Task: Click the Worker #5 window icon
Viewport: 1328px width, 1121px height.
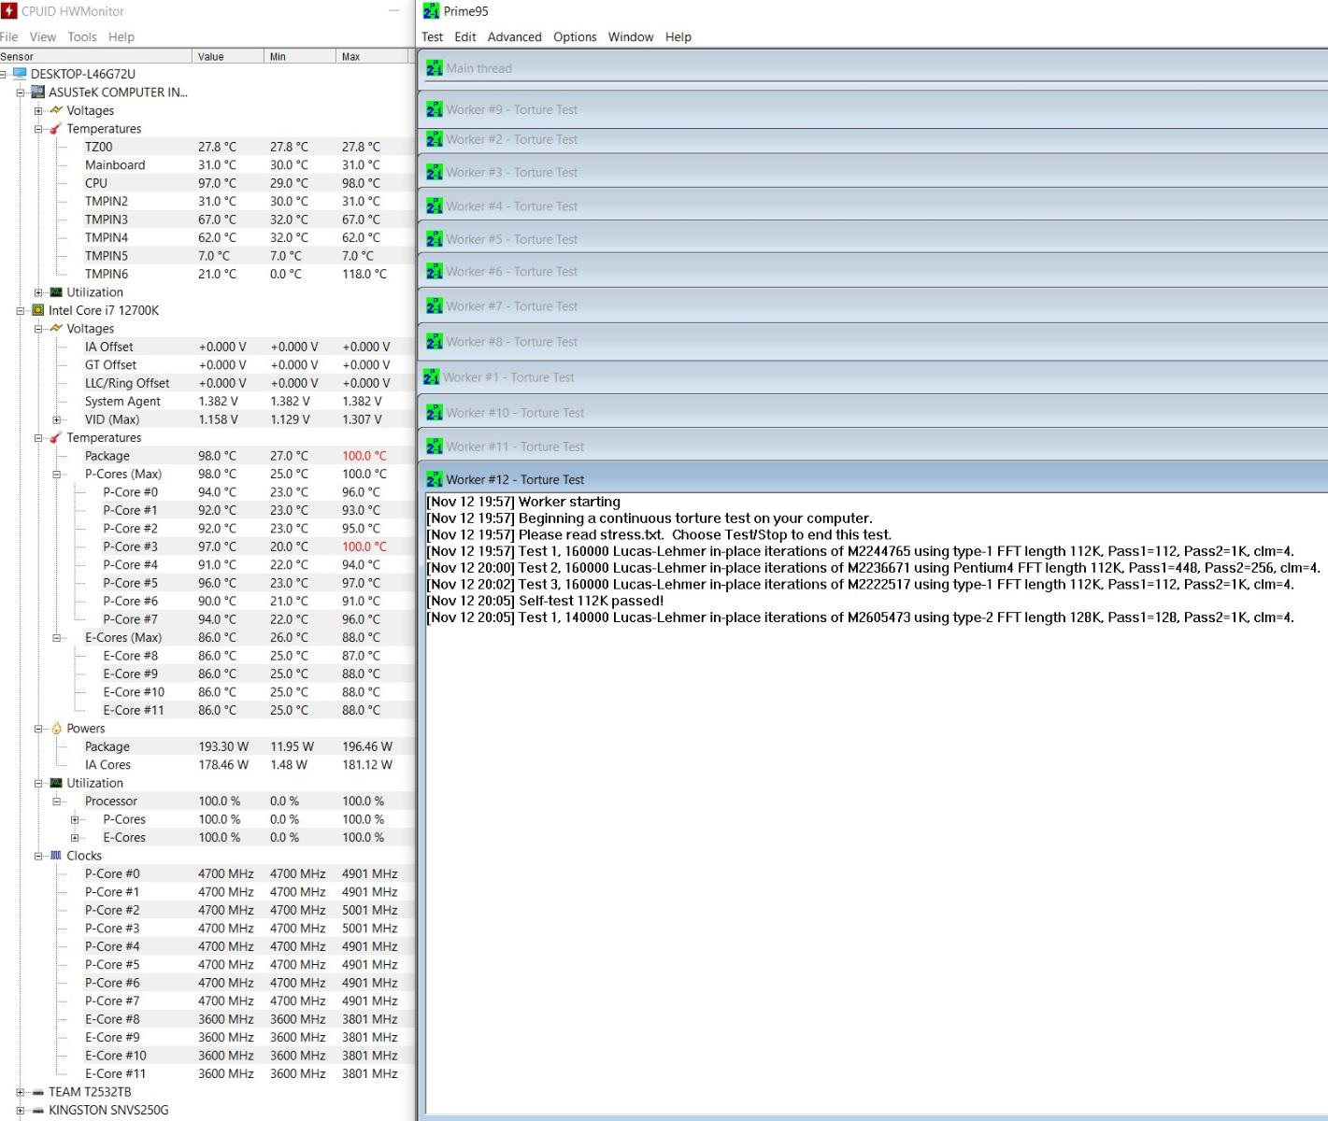Action: pos(435,239)
